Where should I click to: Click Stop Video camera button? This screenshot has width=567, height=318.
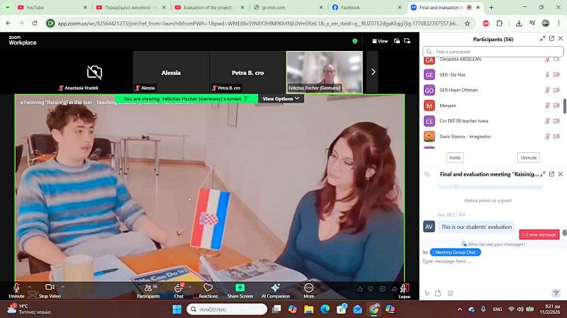(x=49, y=289)
